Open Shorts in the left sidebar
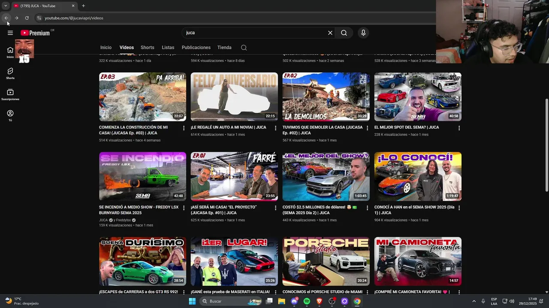This screenshot has height=308, width=549. 10,73
